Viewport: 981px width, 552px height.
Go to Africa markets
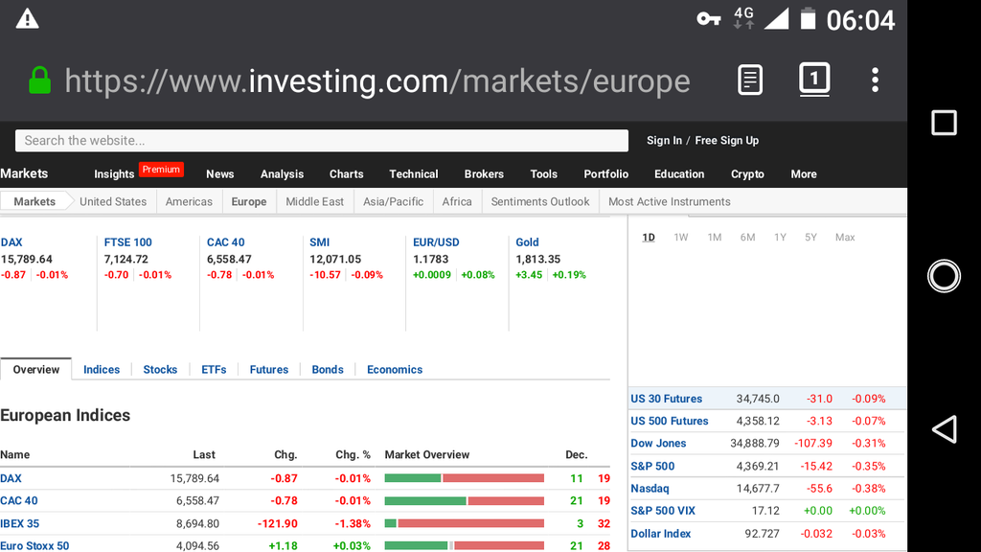(x=457, y=201)
